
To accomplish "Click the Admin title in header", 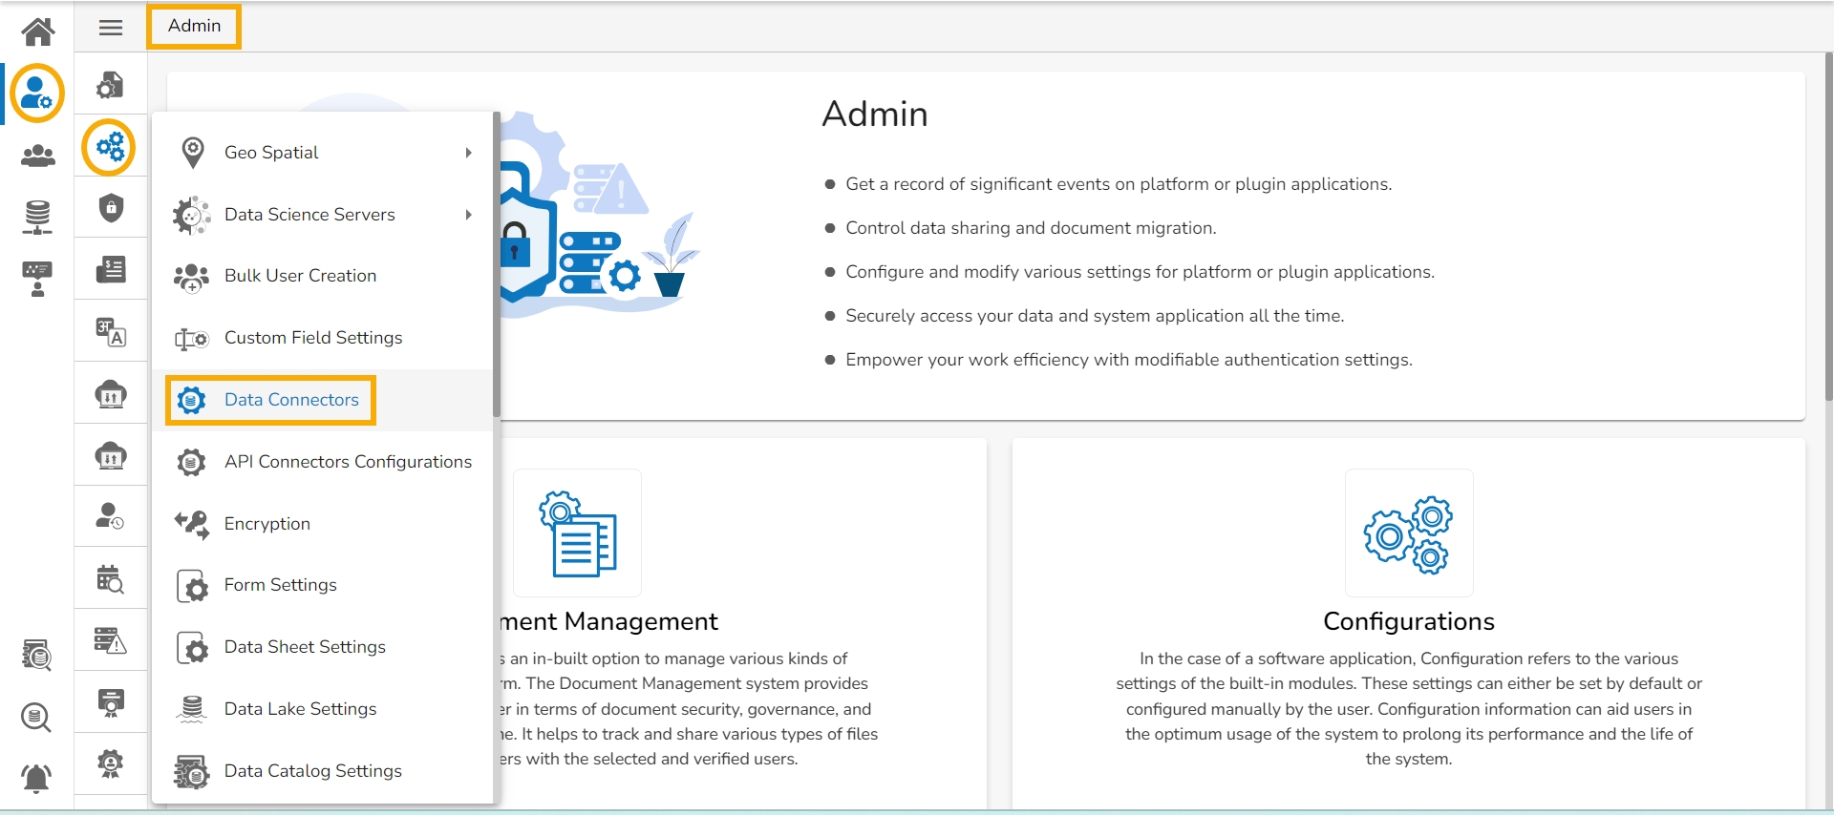I will 194,26.
